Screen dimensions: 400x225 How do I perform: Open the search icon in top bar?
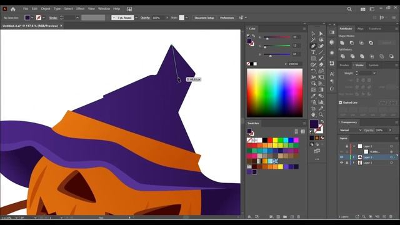349,9
